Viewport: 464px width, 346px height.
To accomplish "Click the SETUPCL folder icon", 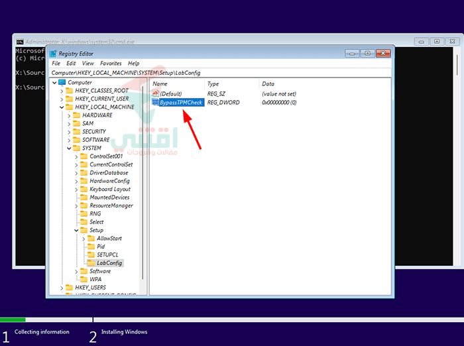I will [x=91, y=255].
